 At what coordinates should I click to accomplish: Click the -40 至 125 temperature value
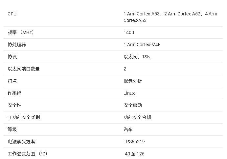[x=134, y=154]
